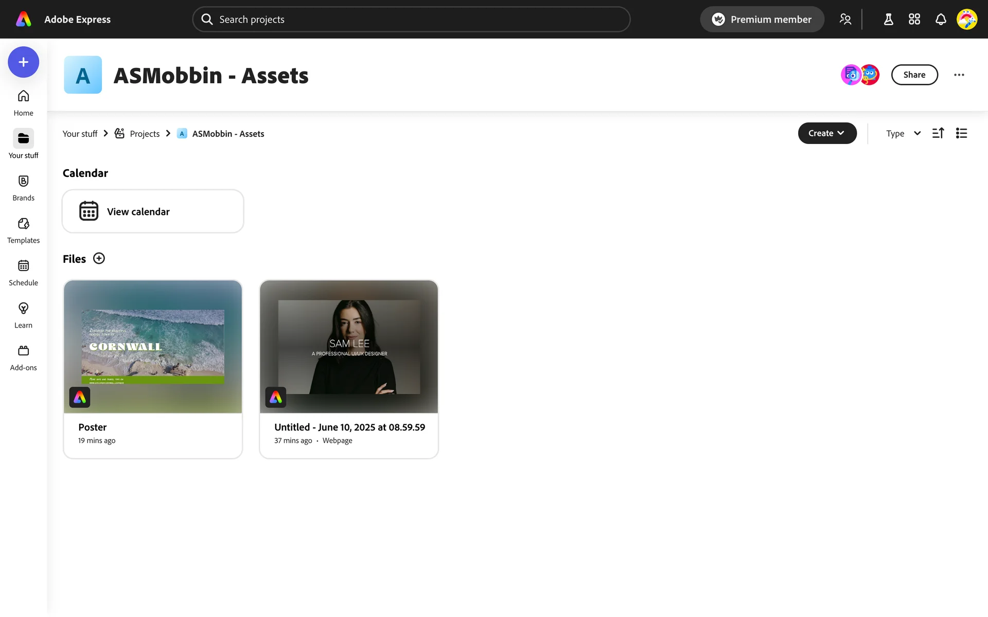This screenshot has width=988, height=617.
Task: Open the Type filter dropdown
Action: tap(903, 134)
